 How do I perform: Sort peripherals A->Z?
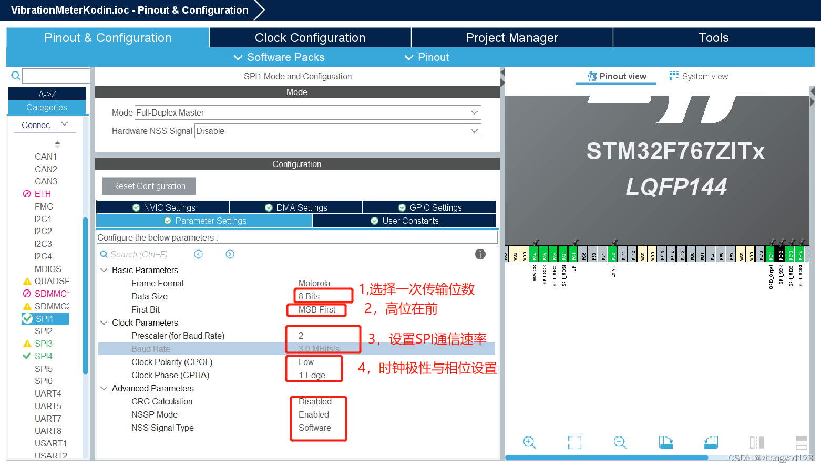(47, 94)
